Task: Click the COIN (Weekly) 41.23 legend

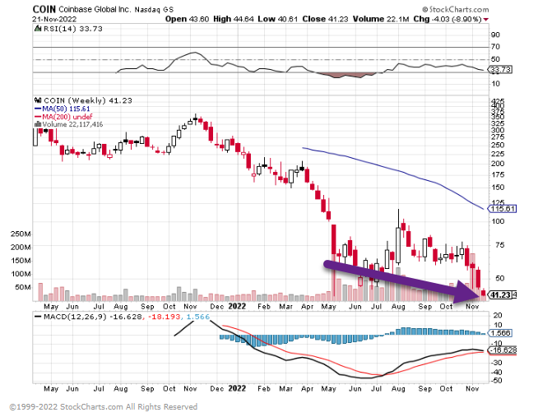Action: 88,100
